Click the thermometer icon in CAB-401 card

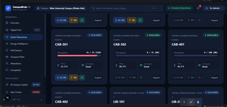(175, 65)
